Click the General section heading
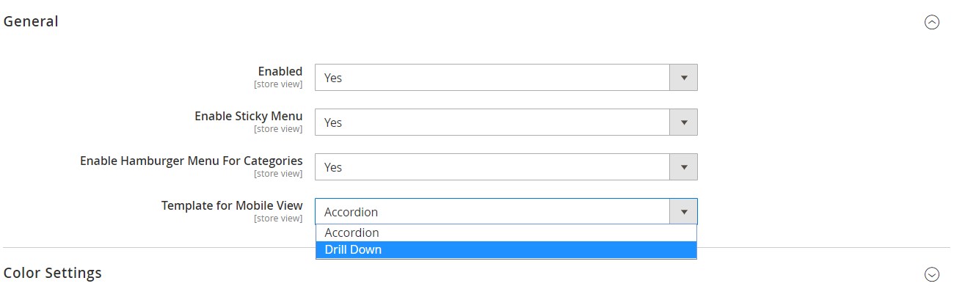The width and height of the screenshot is (954, 297). [31, 21]
